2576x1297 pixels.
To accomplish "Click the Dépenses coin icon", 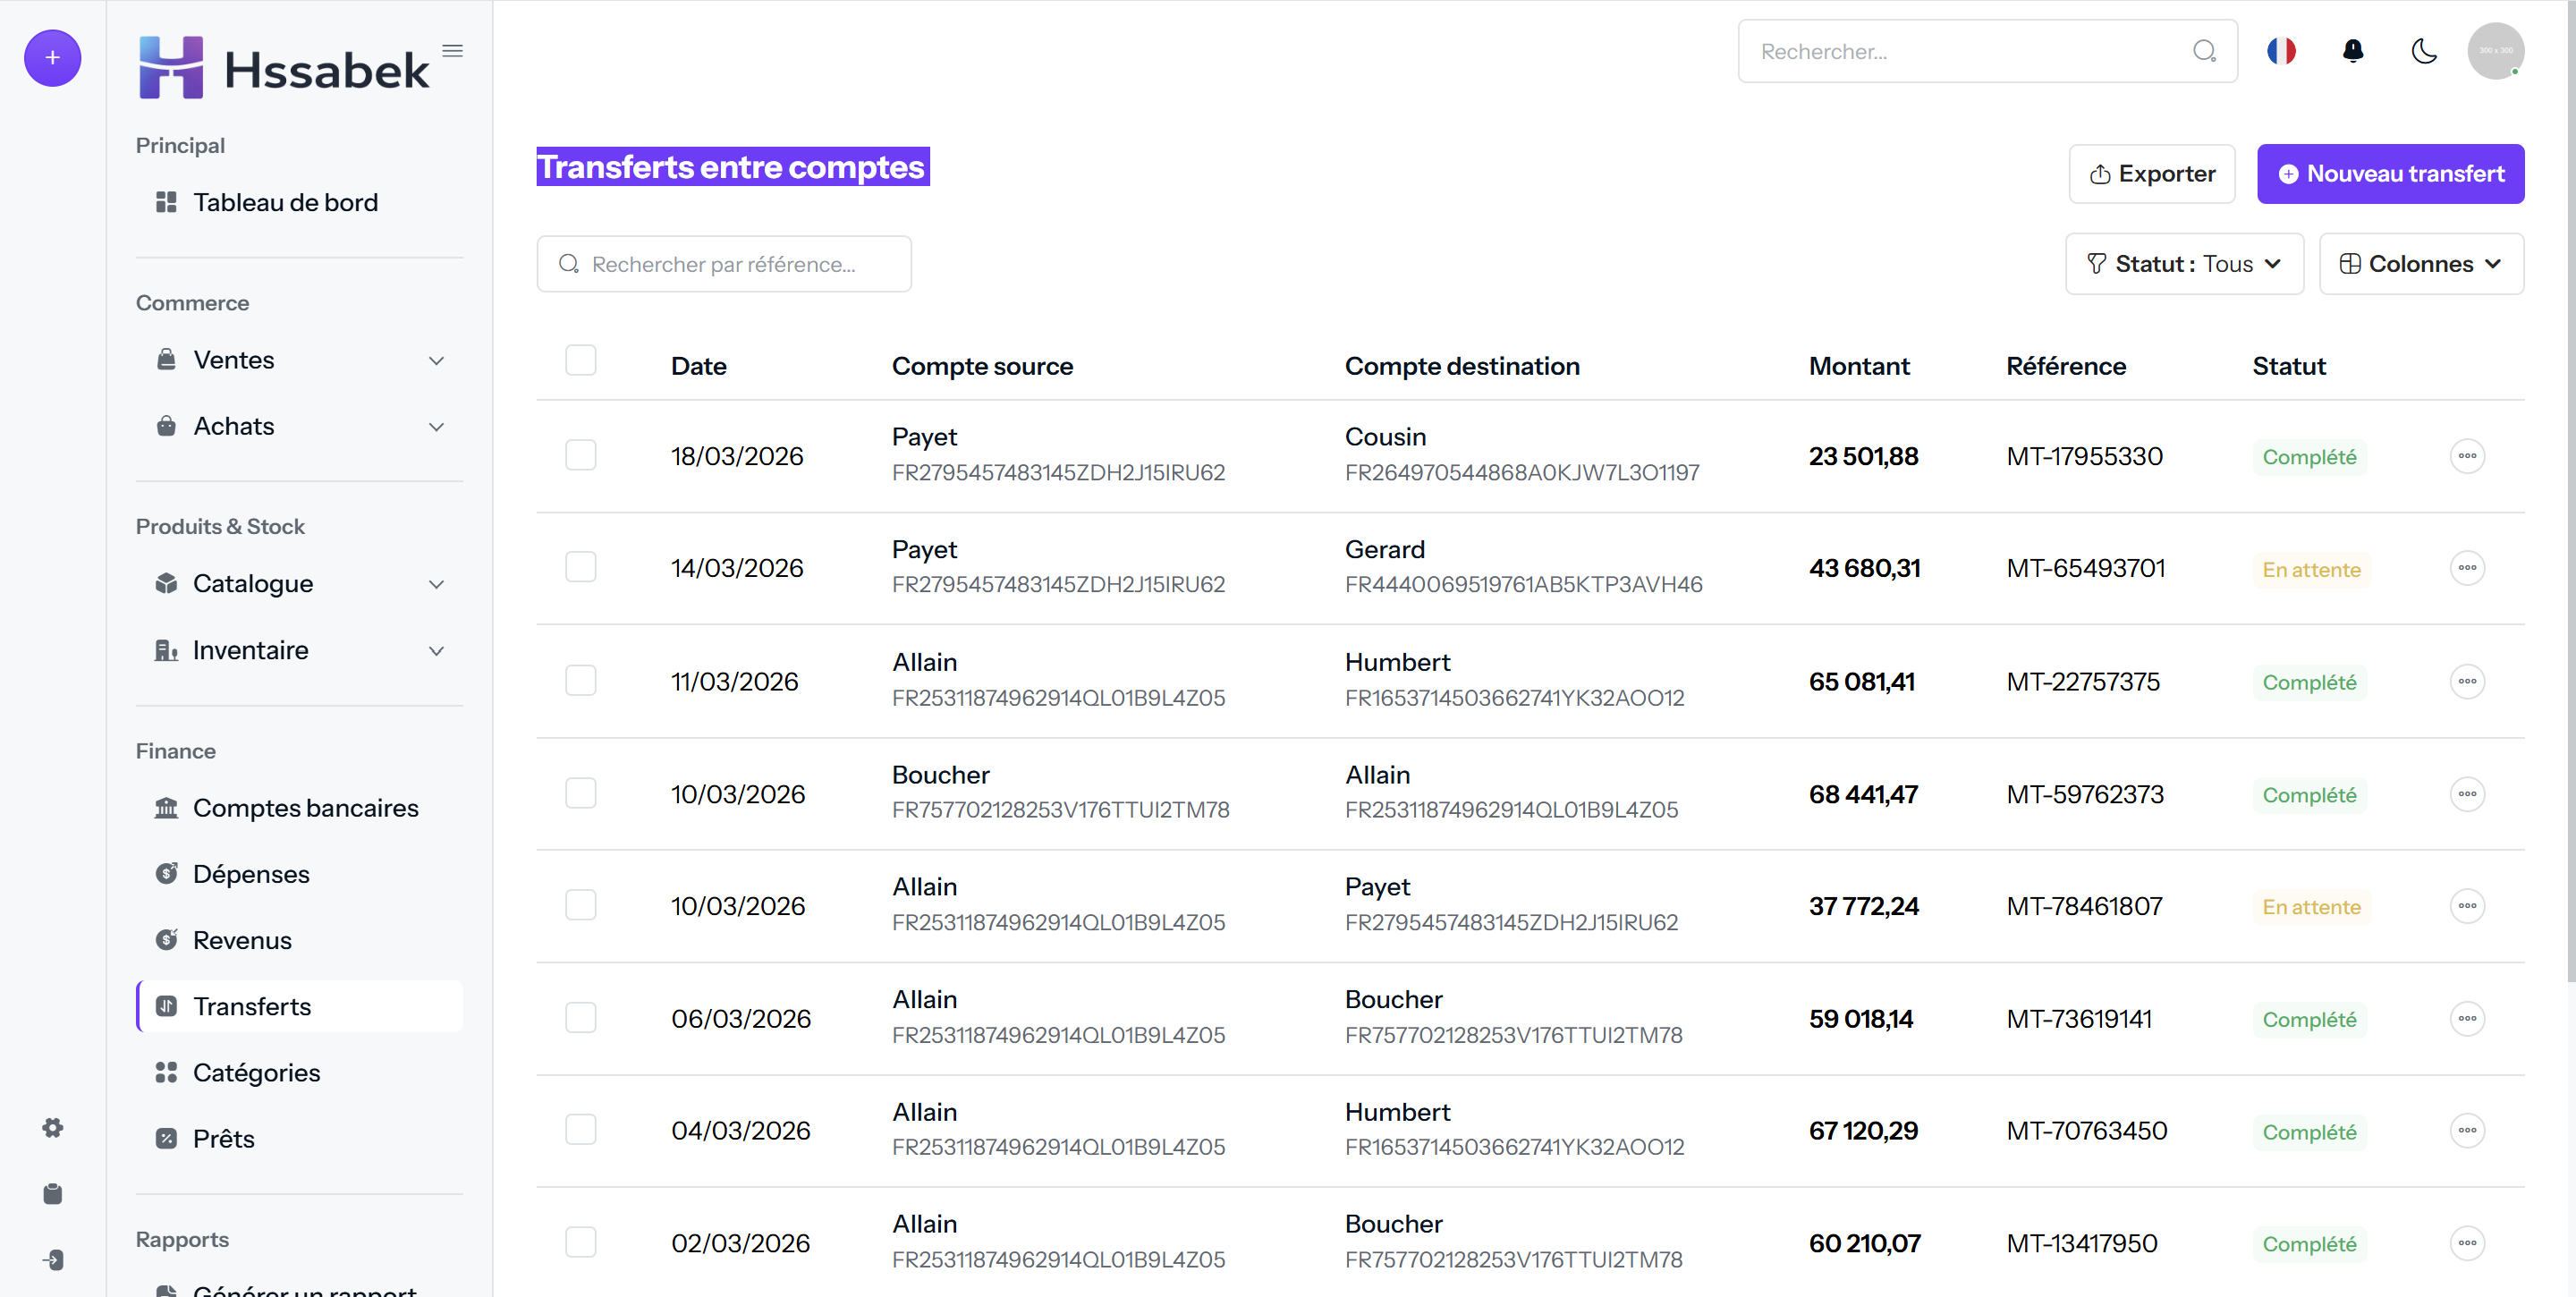I will click(166, 874).
